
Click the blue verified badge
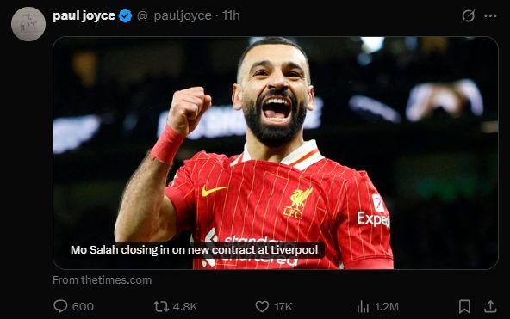click(125, 15)
